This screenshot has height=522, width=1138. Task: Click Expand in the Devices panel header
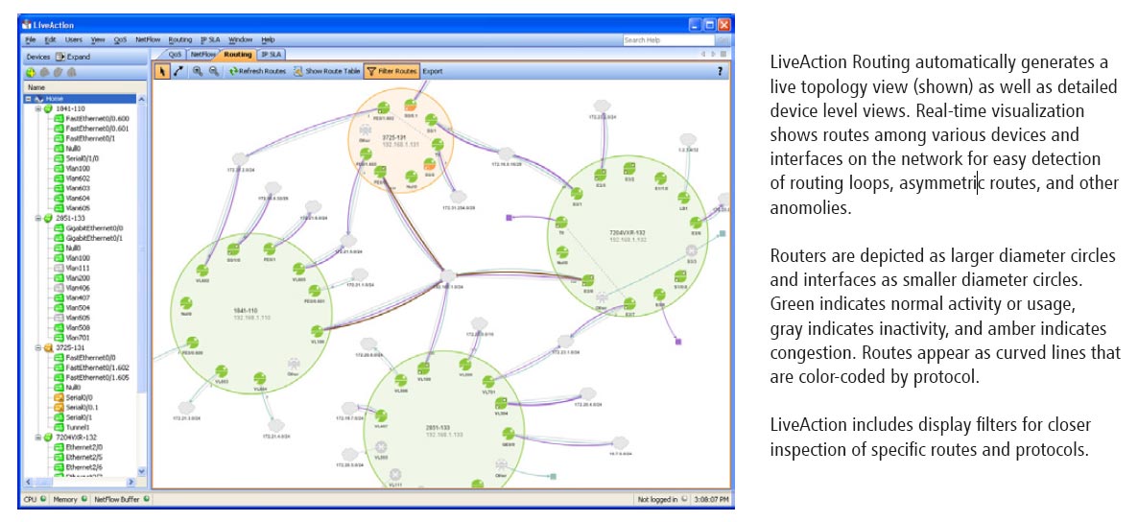tap(73, 56)
